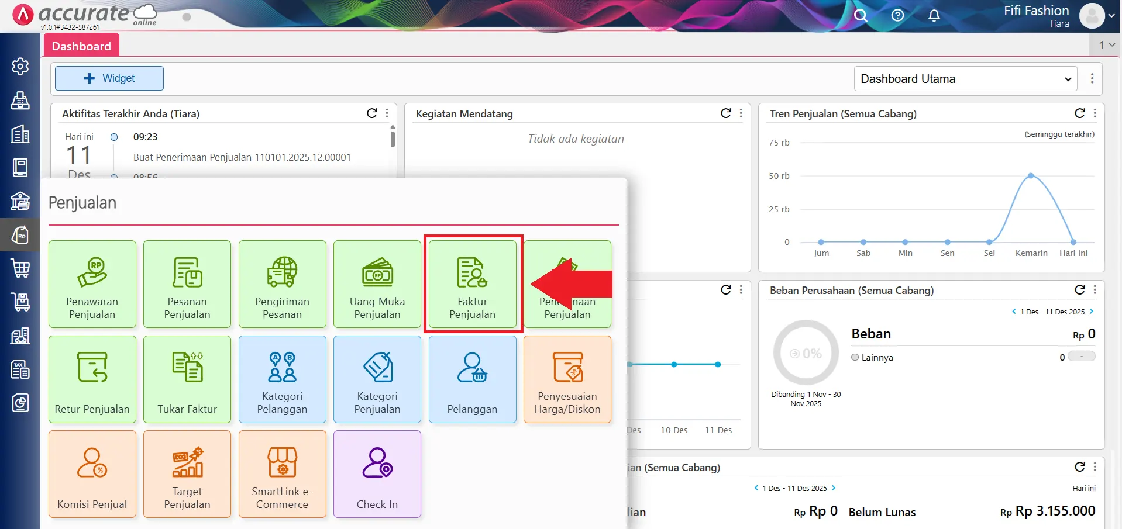Click the Aktifitas Terakhir scrollbar

[393, 139]
